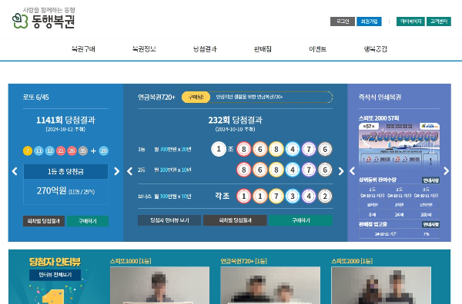The width and height of the screenshot is (462, 304).
Task: Click the blue 회원가입 button
Action: point(369,21)
